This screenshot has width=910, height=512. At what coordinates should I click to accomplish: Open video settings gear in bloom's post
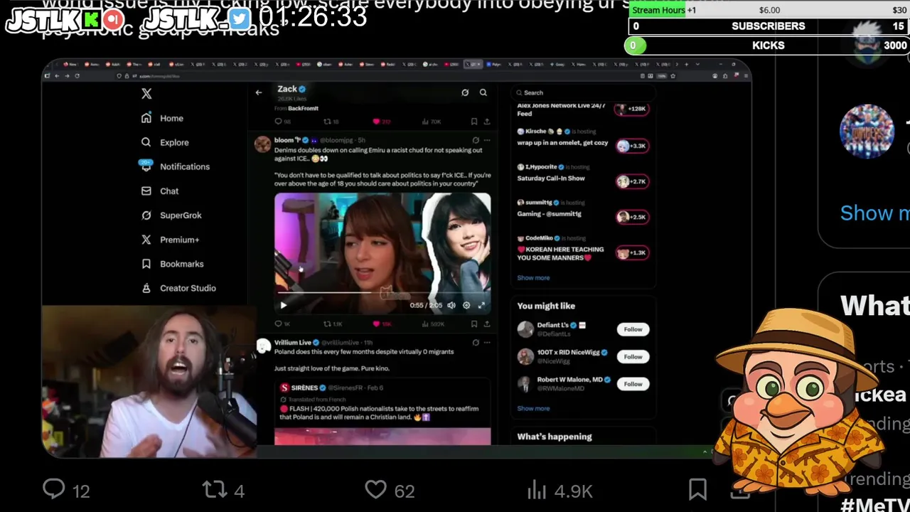tap(466, 305)
